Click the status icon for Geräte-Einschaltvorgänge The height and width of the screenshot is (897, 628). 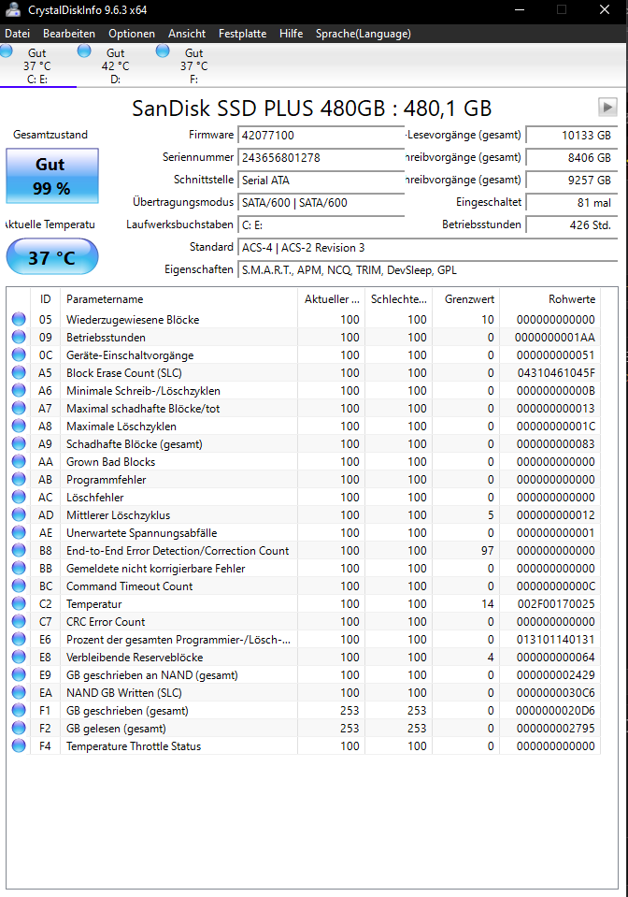click(19, 354)
